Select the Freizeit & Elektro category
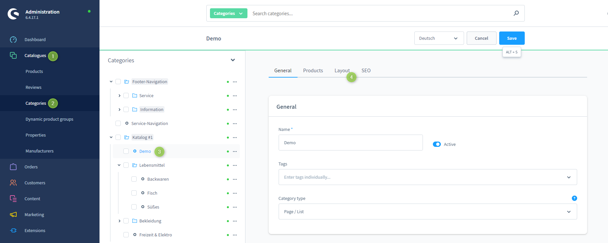This screenshot has width=608, height=243. pos(156,235)
